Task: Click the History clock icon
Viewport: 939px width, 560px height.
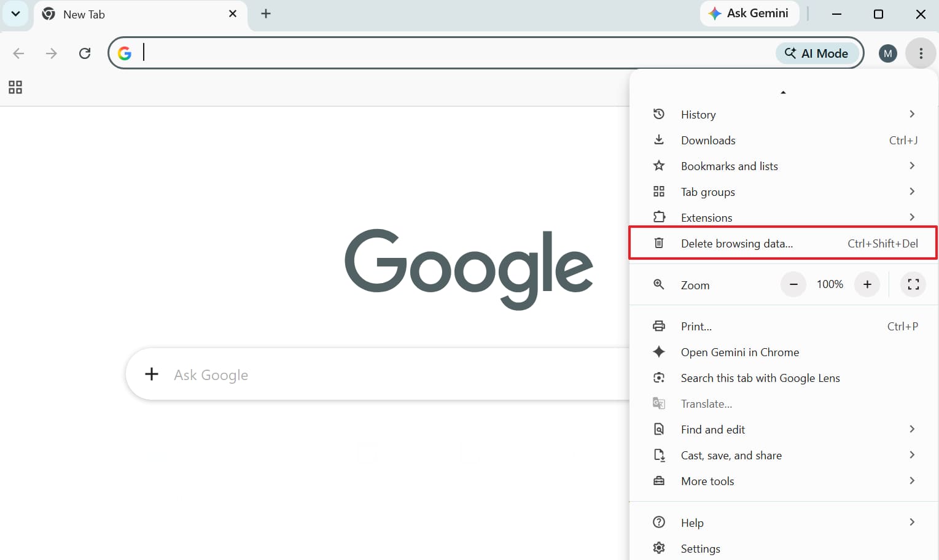Action: [x=659, y=114]
